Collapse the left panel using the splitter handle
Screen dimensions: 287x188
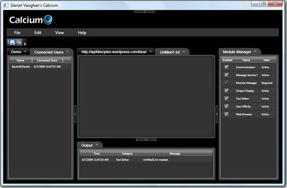tap(75, 114)
